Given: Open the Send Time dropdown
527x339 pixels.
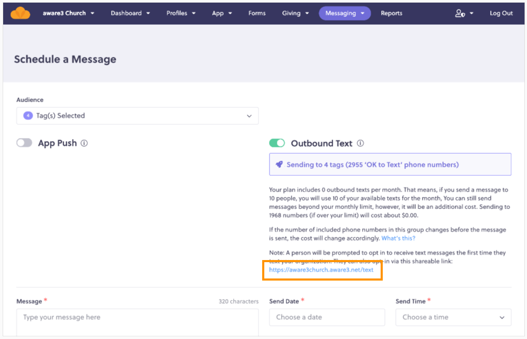Looking at the screenshot, I should point(453,317).
